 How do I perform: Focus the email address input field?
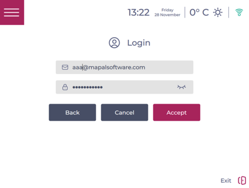tap(124, 67)
